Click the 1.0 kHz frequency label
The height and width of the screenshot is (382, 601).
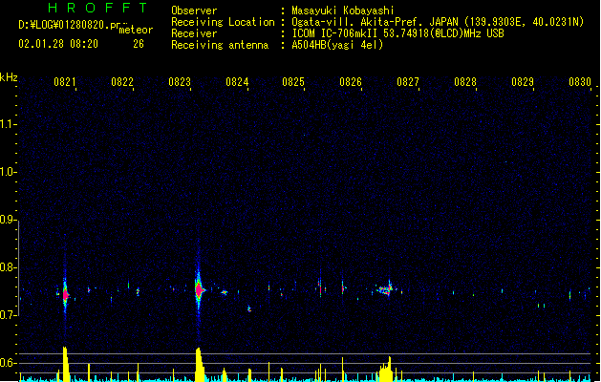click(x=8, y=172)
